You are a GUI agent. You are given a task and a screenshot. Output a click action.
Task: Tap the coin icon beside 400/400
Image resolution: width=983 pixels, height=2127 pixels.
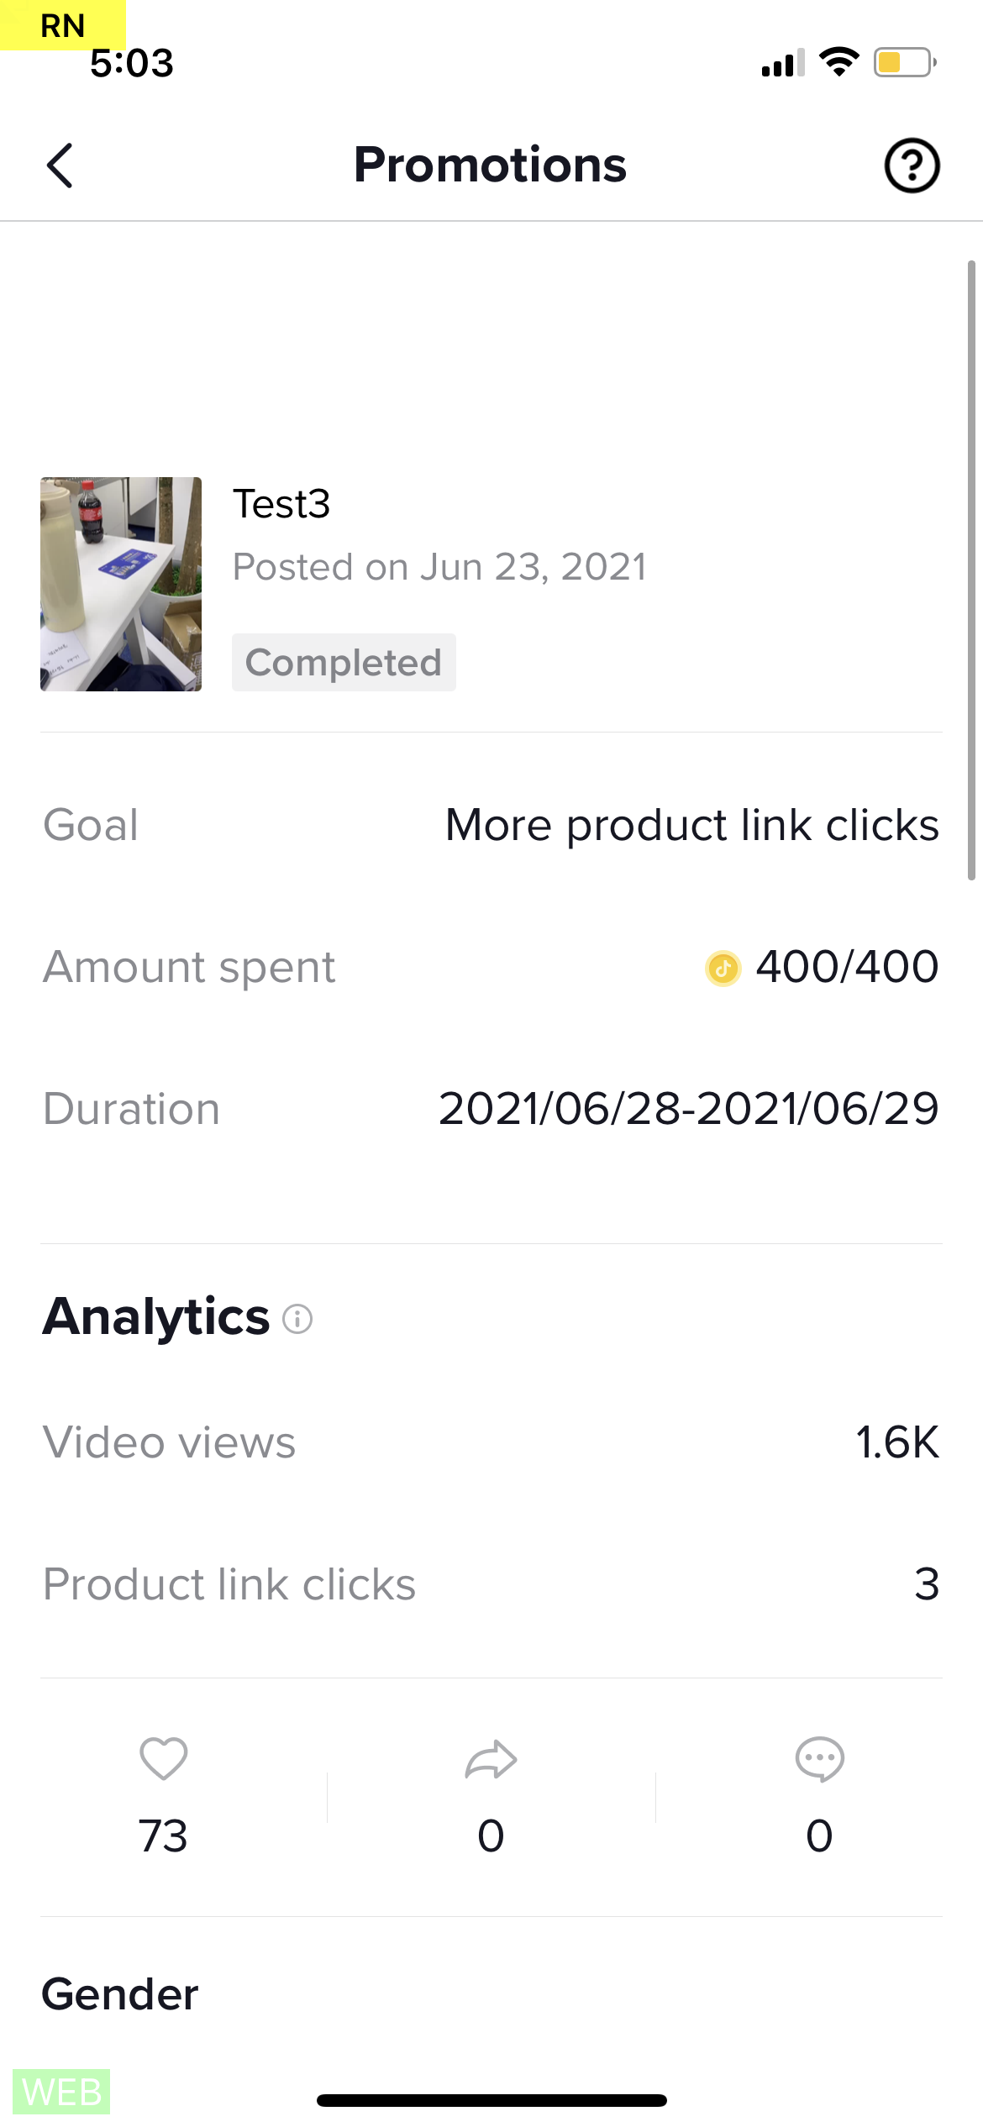[723, 968]
